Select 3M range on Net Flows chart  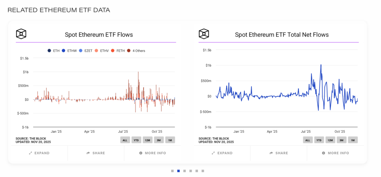[342, 140]
